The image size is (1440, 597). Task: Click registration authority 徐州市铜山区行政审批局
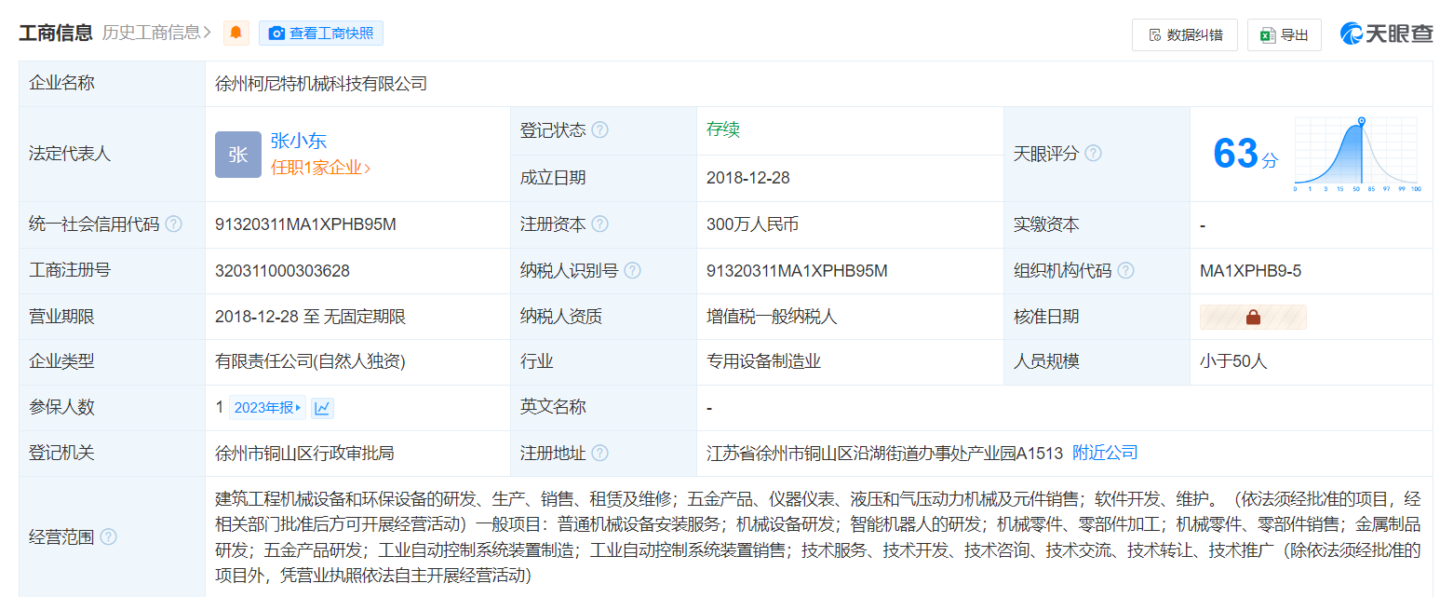(x=304, y=454)
